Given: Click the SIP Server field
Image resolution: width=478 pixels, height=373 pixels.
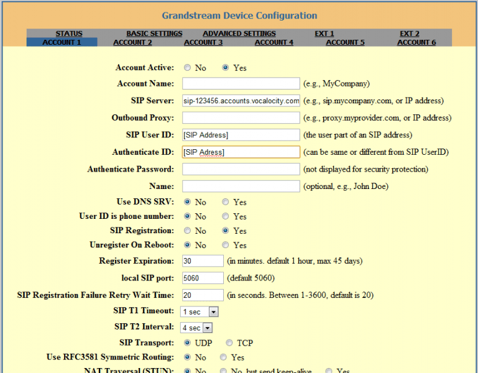Looking at the screenshot, I should [x=241, y=101].
